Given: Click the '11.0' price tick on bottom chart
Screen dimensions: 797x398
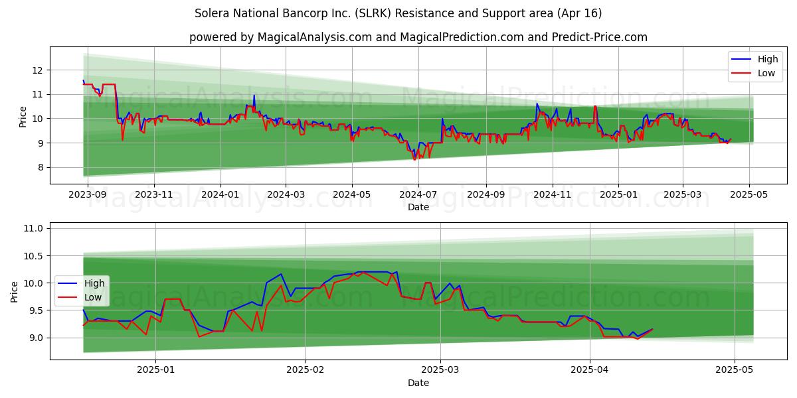Looking at the screenshot, I should click(35, 229).
